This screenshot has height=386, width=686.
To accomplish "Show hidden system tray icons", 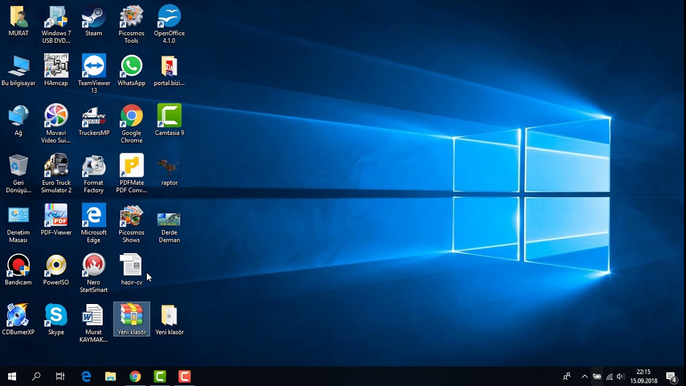I will tap(585, 376).
